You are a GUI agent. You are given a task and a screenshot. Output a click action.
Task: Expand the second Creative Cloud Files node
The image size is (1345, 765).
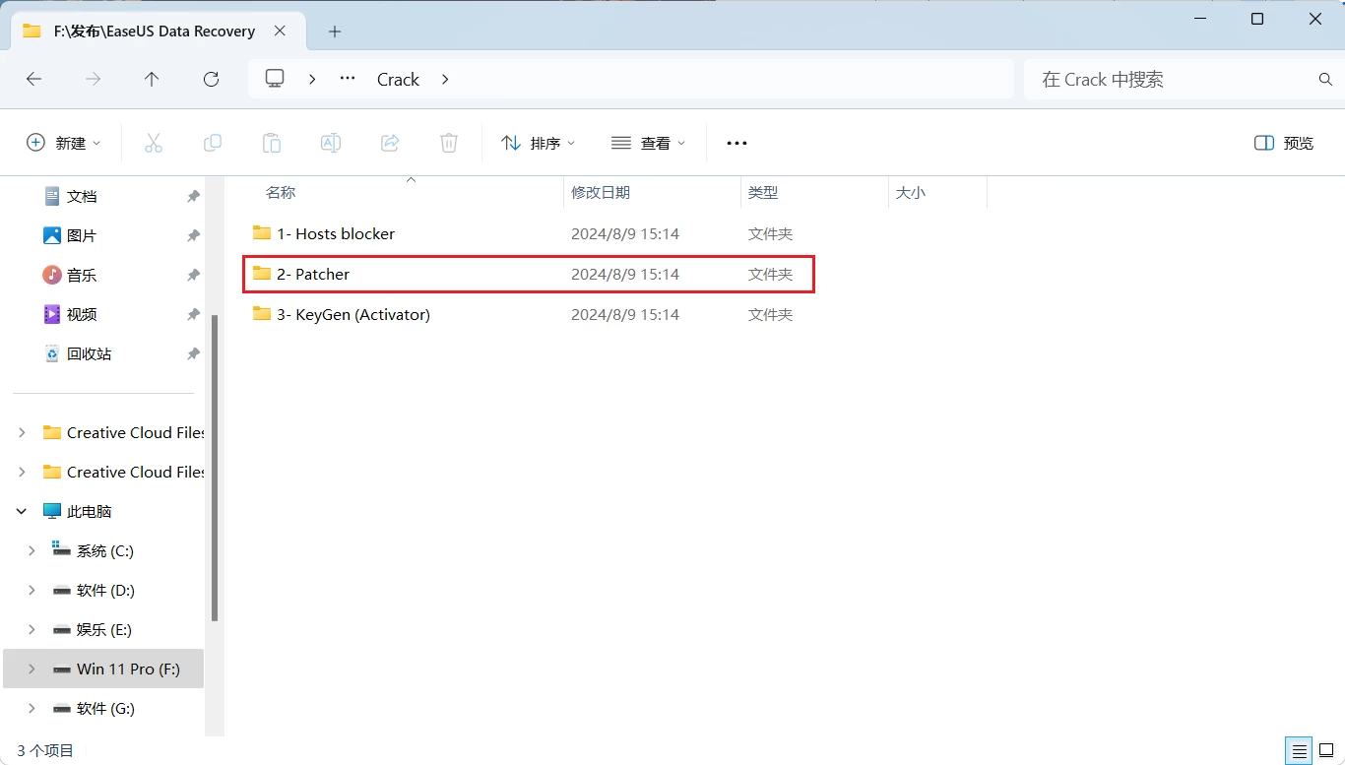click(x=22, y=472)
